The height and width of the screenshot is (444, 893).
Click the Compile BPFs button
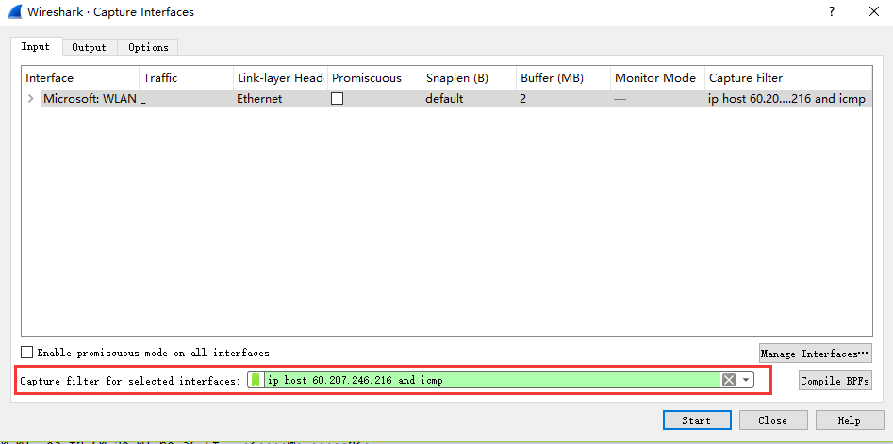pyautogui.click(x=834, y=381)
